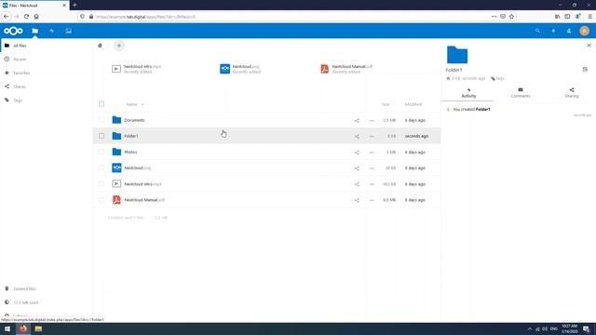Open recently added Nextcloud.png recommendation
596x335 pixels.
pos(240,69)
